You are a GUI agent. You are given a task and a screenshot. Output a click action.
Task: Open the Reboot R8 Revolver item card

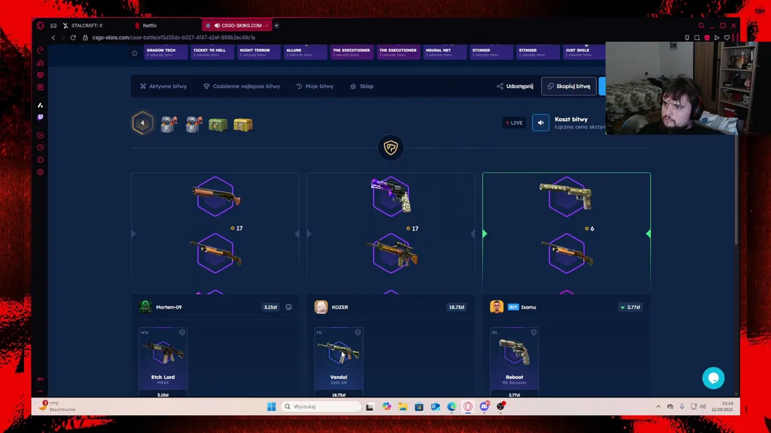coord(514,363)
